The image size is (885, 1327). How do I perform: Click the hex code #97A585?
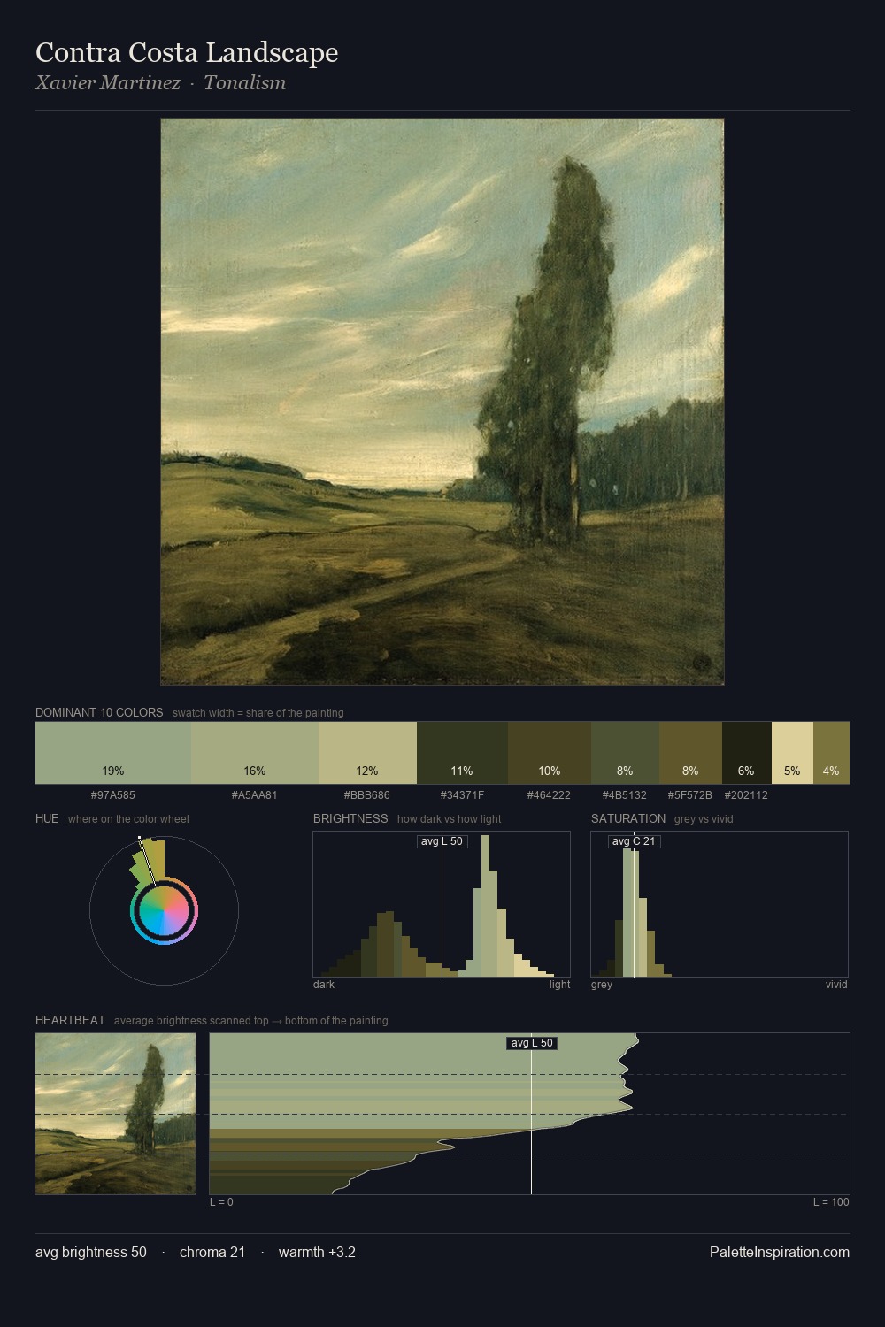pos(113,794)
